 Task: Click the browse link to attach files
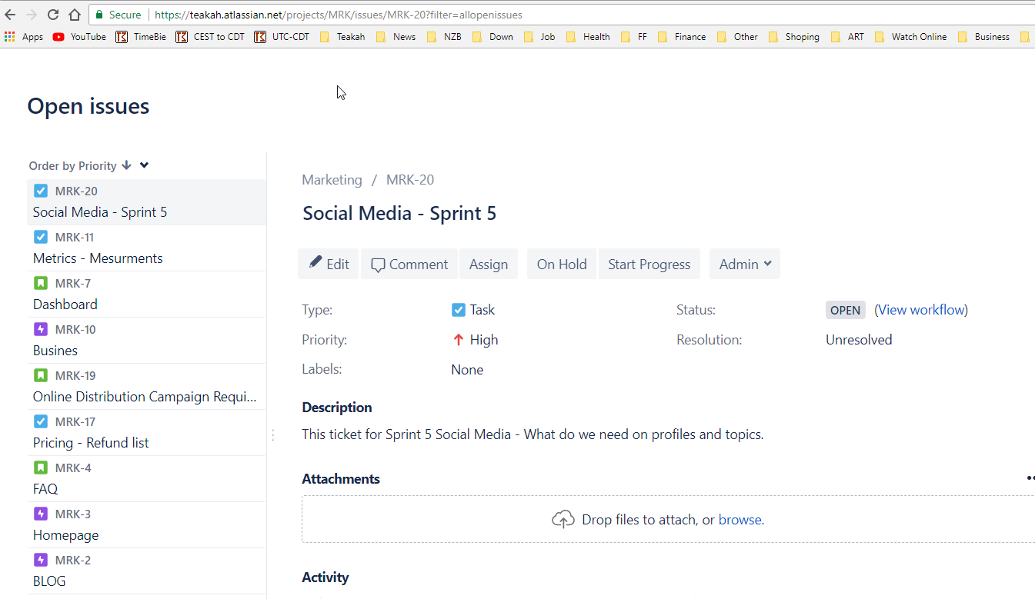(739, 519)
